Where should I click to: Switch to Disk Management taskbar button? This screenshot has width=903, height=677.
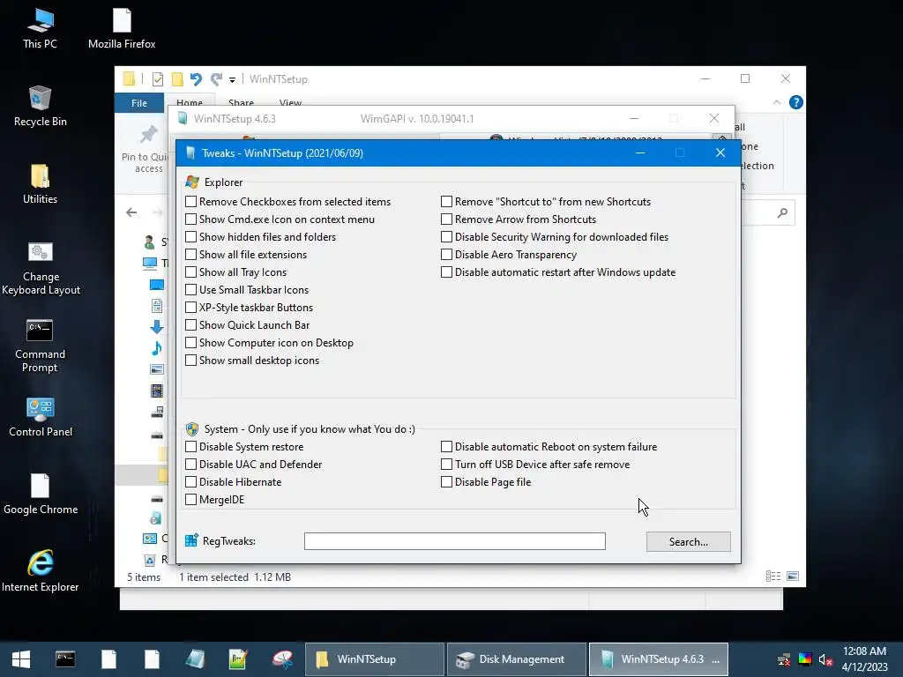[x=517, y=659]
